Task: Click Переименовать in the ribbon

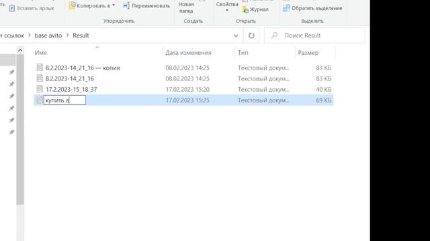Action: coord(146,6)
